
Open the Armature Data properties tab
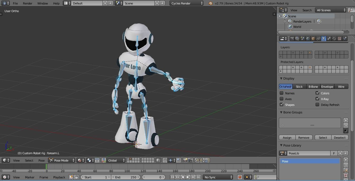point(324,39)
